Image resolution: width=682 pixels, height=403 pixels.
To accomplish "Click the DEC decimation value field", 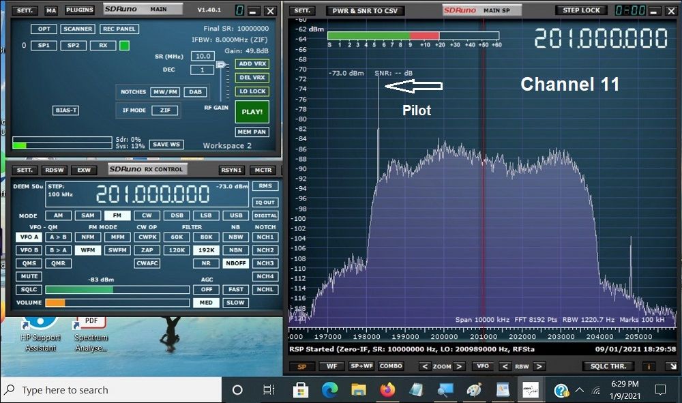I will (x=203, y=70).
